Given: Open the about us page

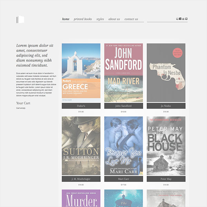Looking at the screenshot, I should point(114,19).
